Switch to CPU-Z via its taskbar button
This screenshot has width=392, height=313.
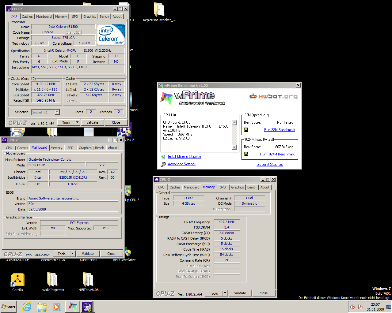click(x=87, y=307)
